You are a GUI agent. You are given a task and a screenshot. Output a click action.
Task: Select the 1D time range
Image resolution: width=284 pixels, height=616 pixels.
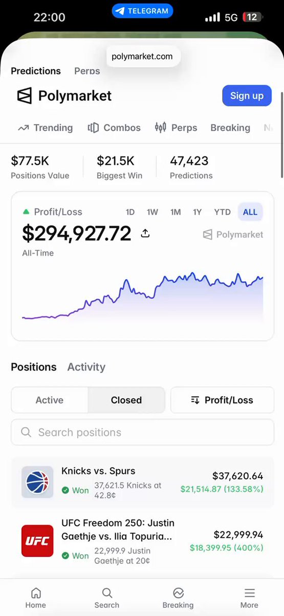click(x=130, y=212)
